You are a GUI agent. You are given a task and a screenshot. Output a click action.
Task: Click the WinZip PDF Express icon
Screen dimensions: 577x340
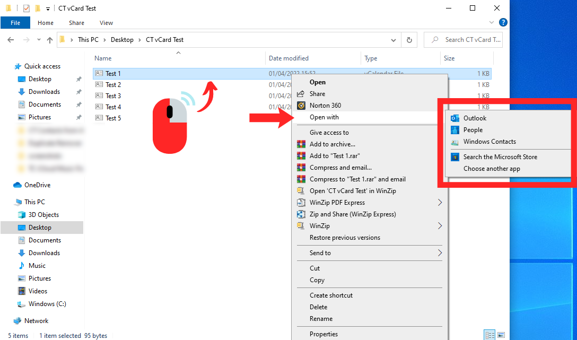tap(301, 203)
